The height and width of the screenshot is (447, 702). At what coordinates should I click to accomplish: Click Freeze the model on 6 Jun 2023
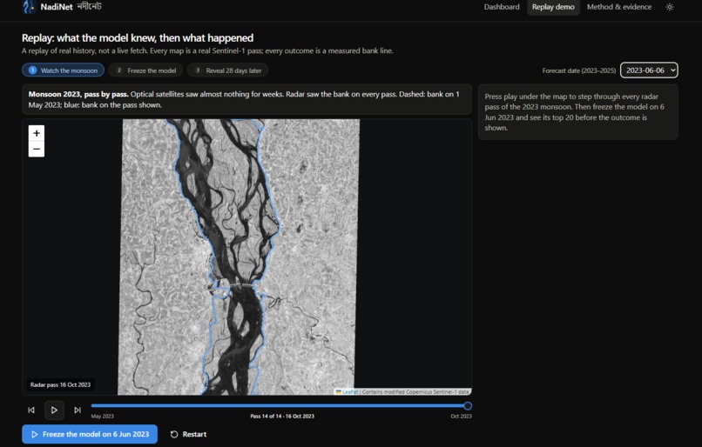[90, 434]
